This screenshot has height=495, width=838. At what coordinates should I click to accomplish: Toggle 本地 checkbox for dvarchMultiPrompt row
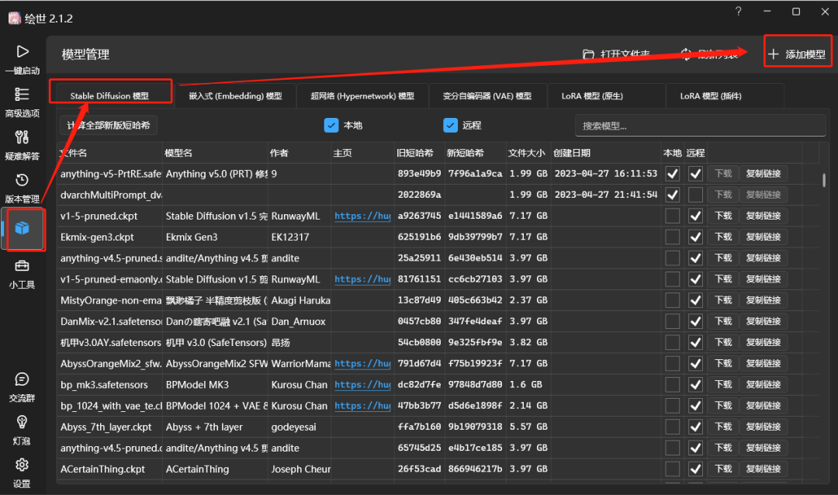click(x=672, y=195)
